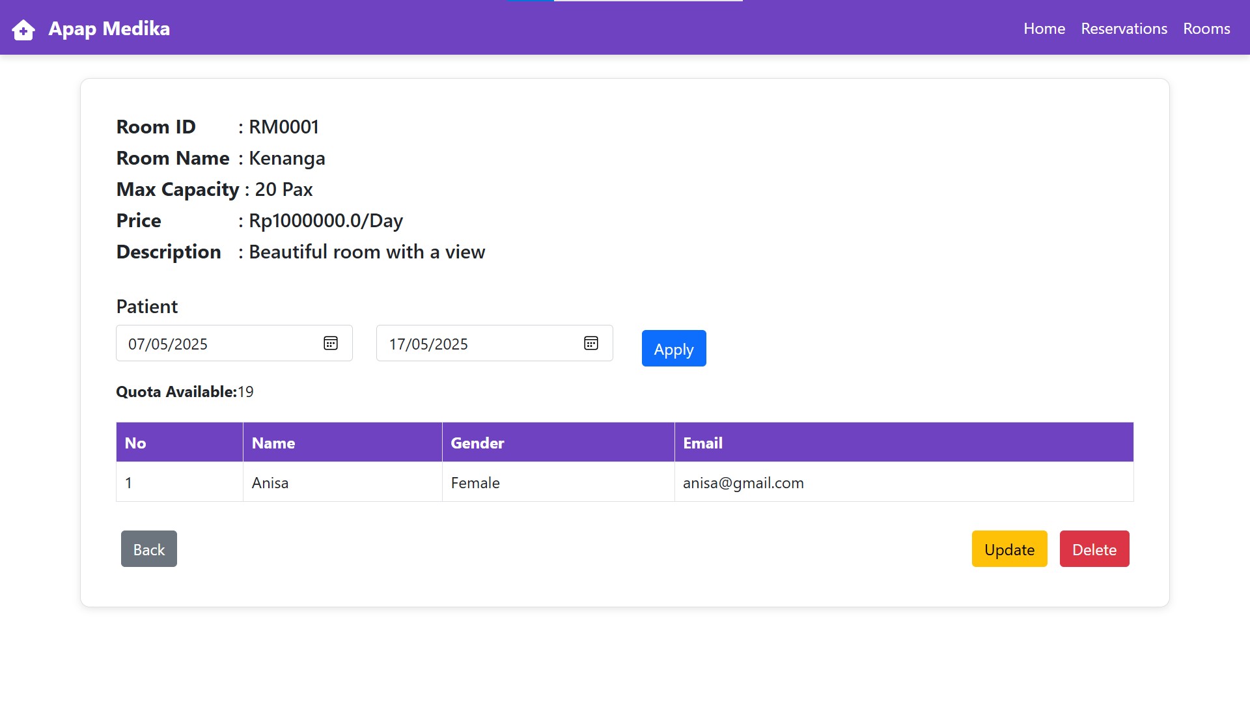Viewport: 1250px width, 703px height.
Task: Click the anisa@gmail.com email cell
Action: 743,483
